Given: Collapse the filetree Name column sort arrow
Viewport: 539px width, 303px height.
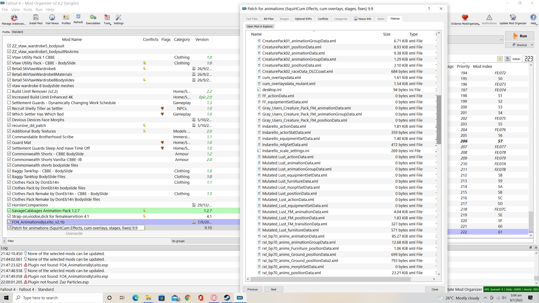Looking at the screenshot, I should pyautogui.click(x=314, y=31).
